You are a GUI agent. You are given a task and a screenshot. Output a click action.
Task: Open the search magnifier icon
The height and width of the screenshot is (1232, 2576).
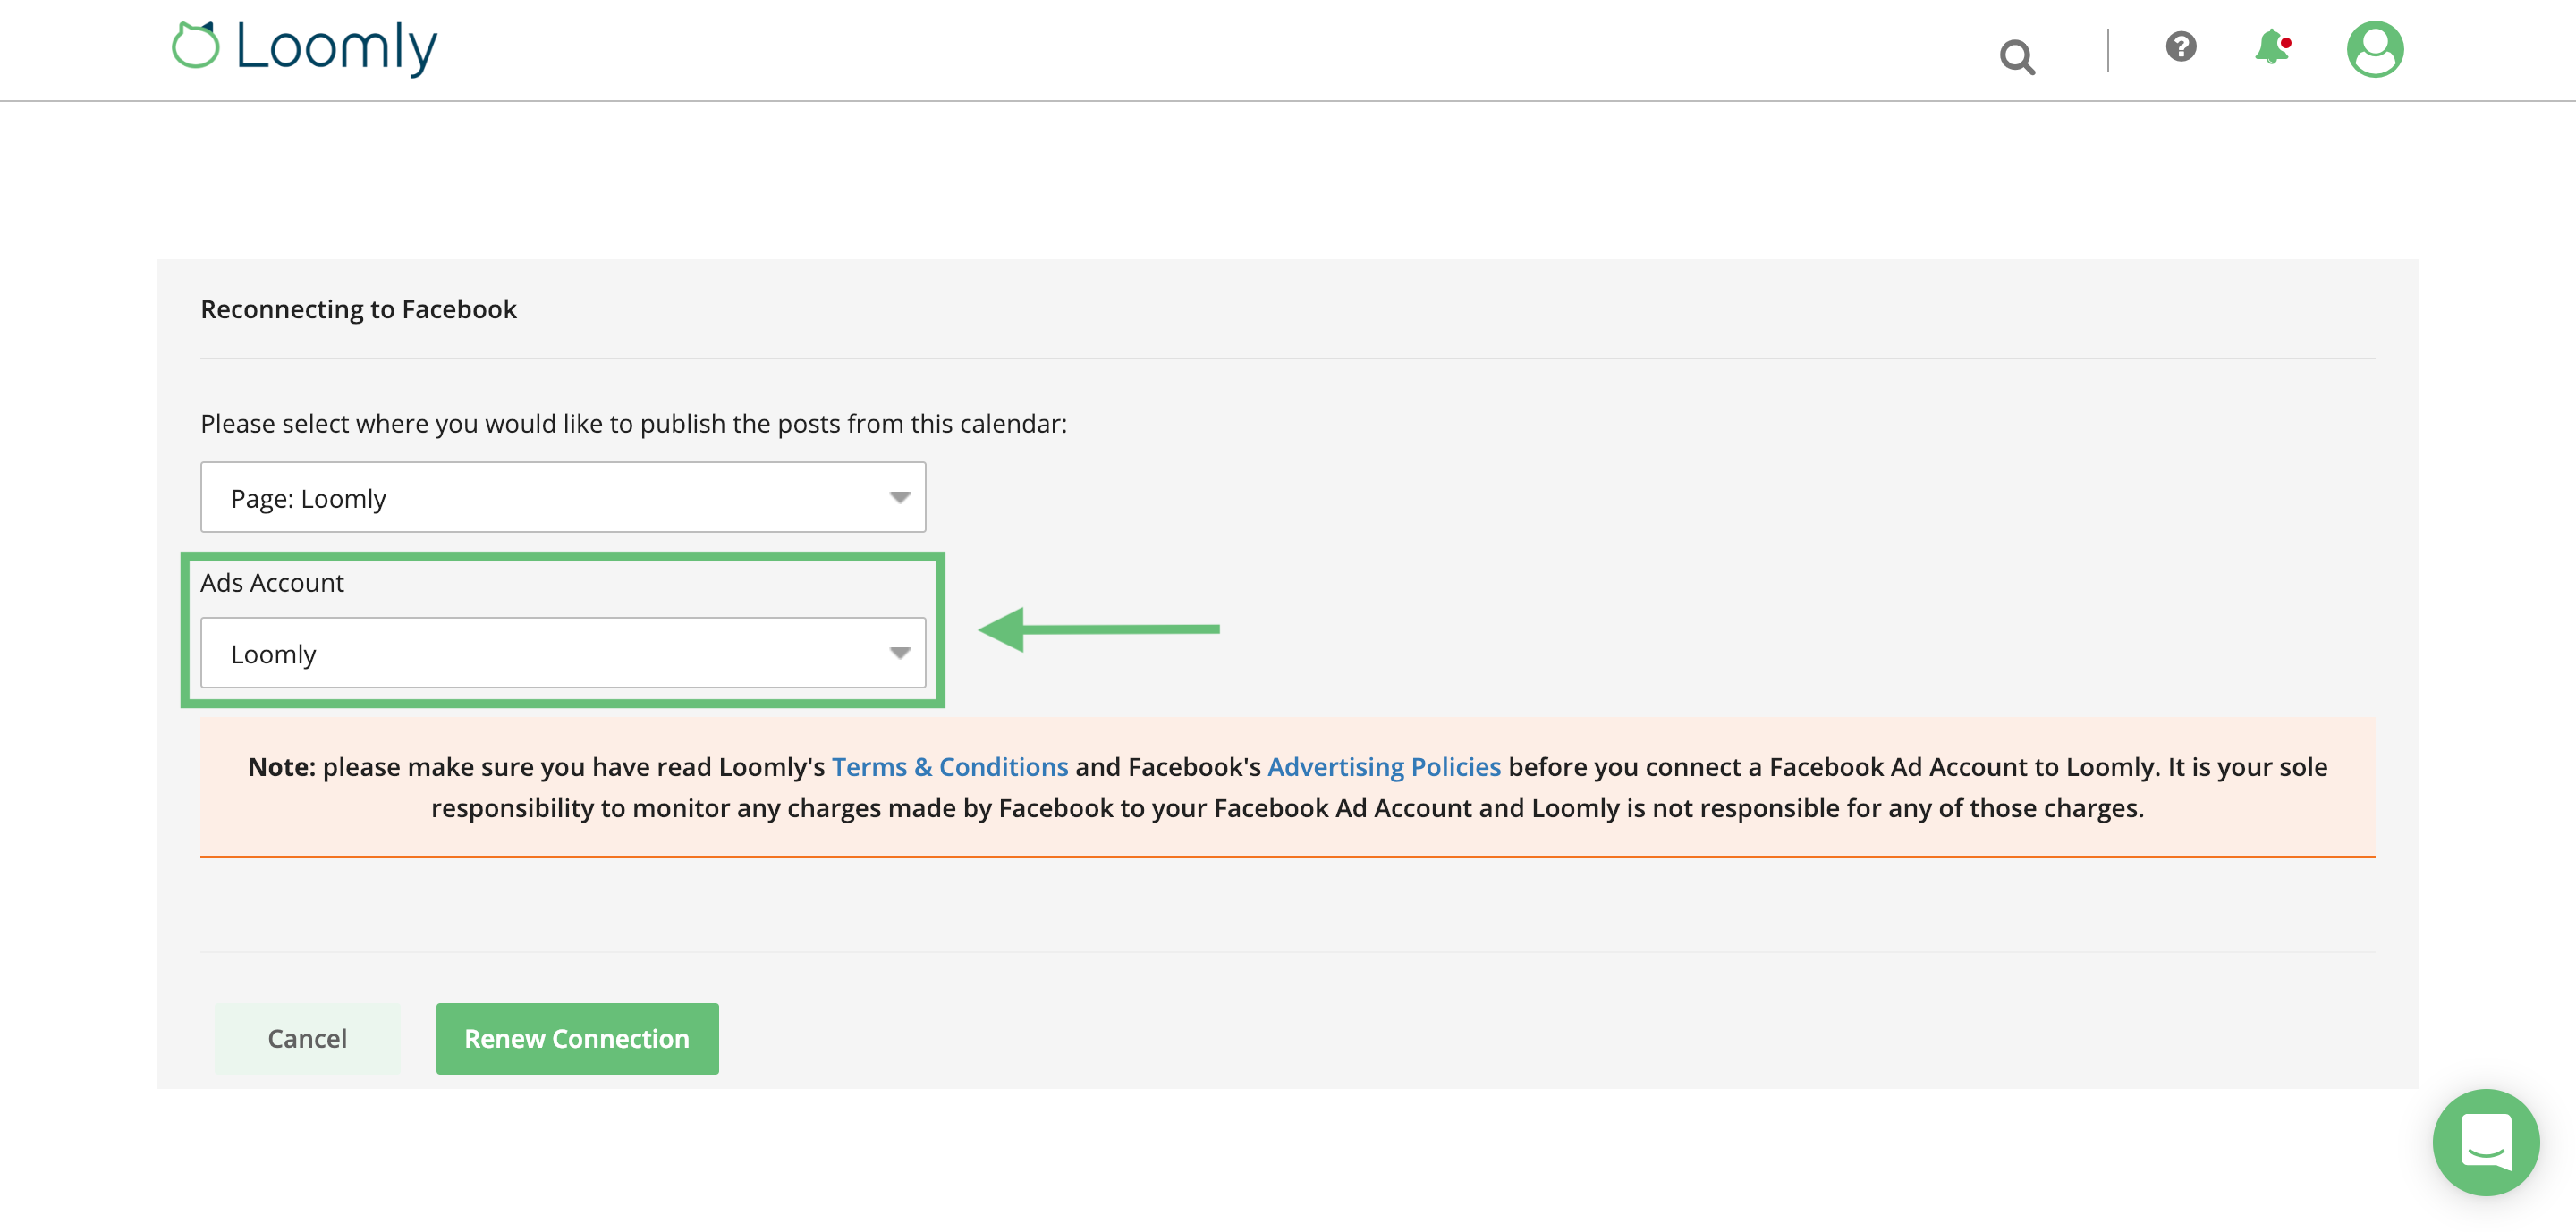click(x=2016, y=57)
